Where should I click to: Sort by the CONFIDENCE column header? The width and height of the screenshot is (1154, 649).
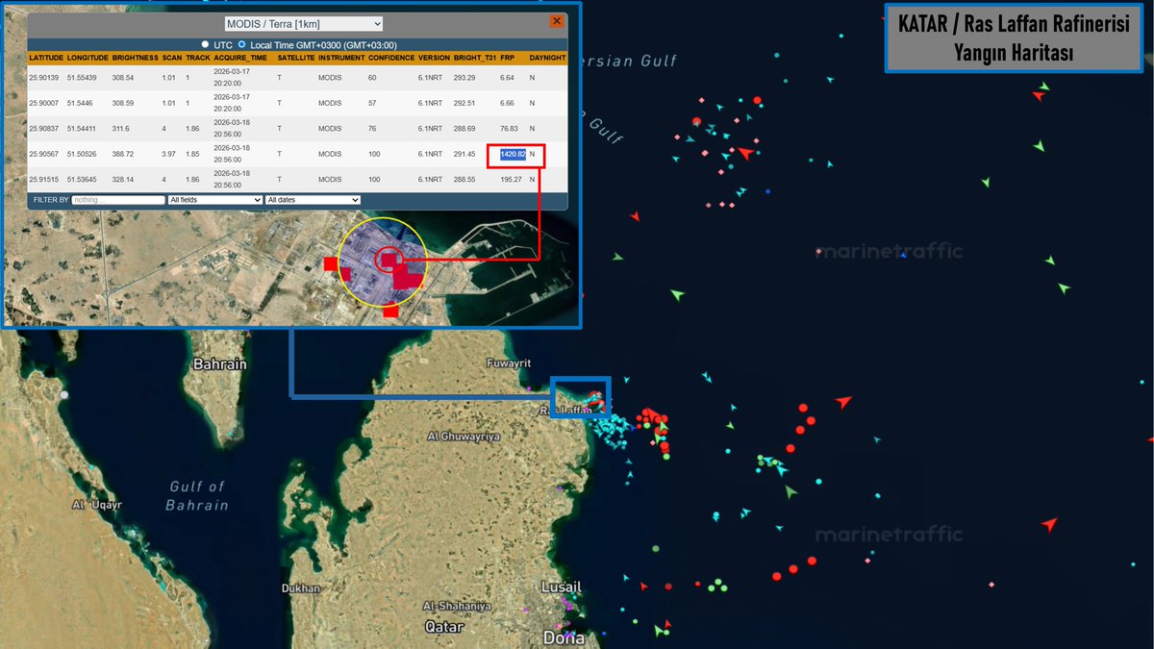tap(391, 58)
